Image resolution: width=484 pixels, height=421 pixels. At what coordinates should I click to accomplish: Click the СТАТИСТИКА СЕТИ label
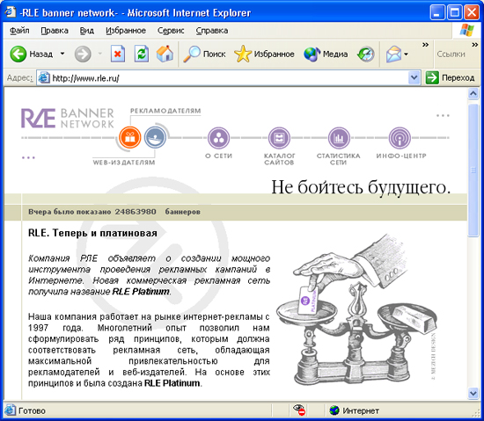pyautogui.click(x=338, y=159)
